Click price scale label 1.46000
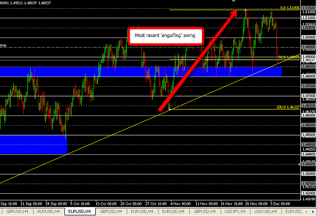 tap(309, 116)
